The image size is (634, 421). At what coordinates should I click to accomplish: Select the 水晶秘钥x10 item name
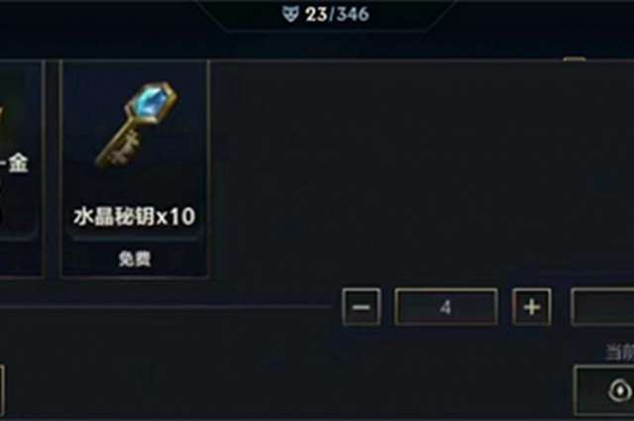[135, 216]
